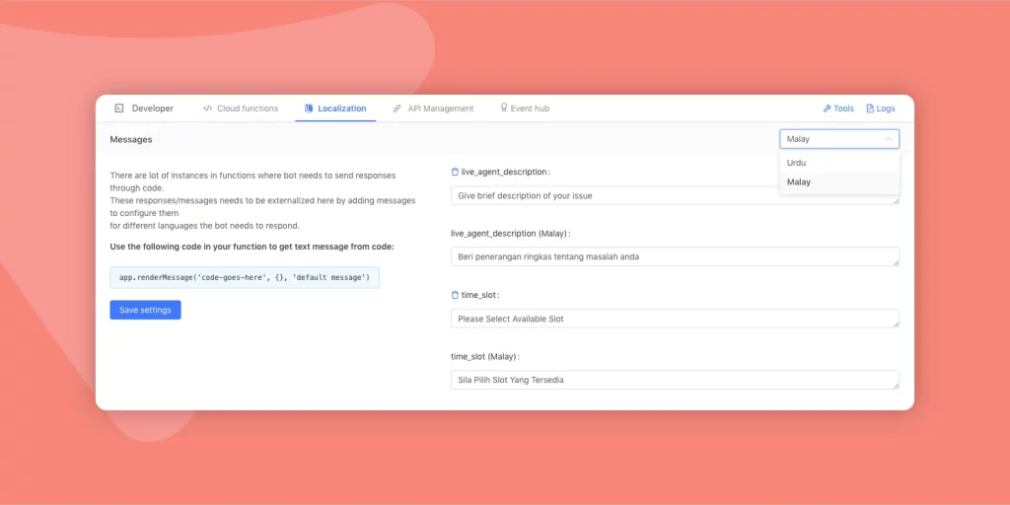Open the Tools link
This screenshot has height=505, width=1010.
coord(838,108)
